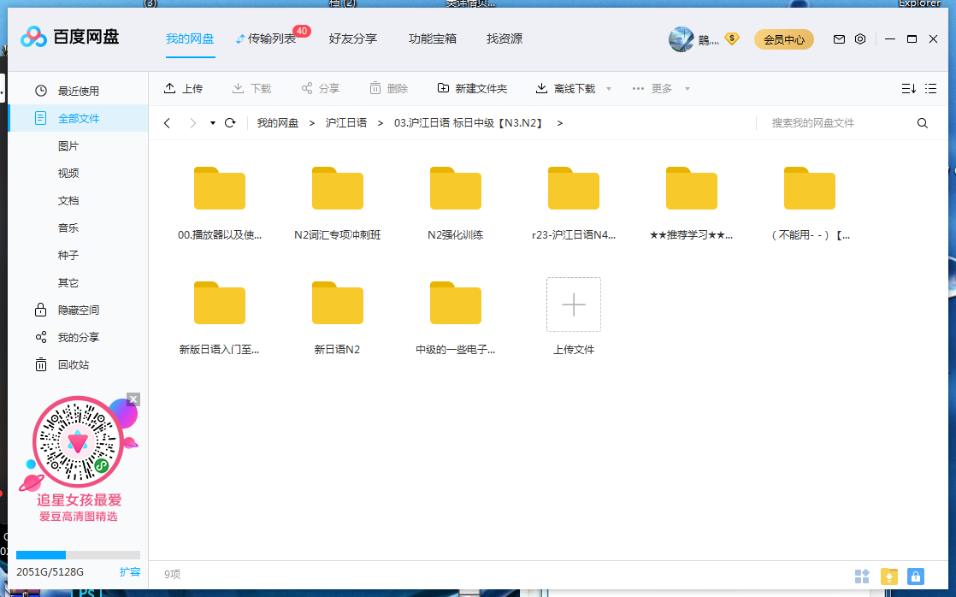Select 最近使用 in sidebar

tap(78, 91)
